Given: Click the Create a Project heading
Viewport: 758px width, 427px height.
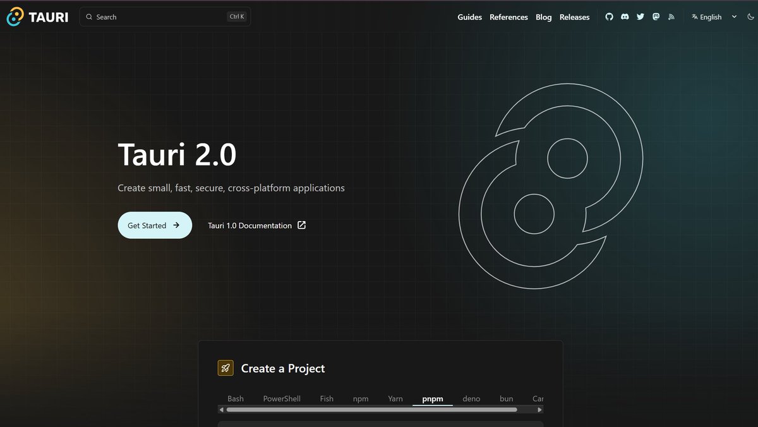Looking at the screenshot, I should [x=283, y=368].
